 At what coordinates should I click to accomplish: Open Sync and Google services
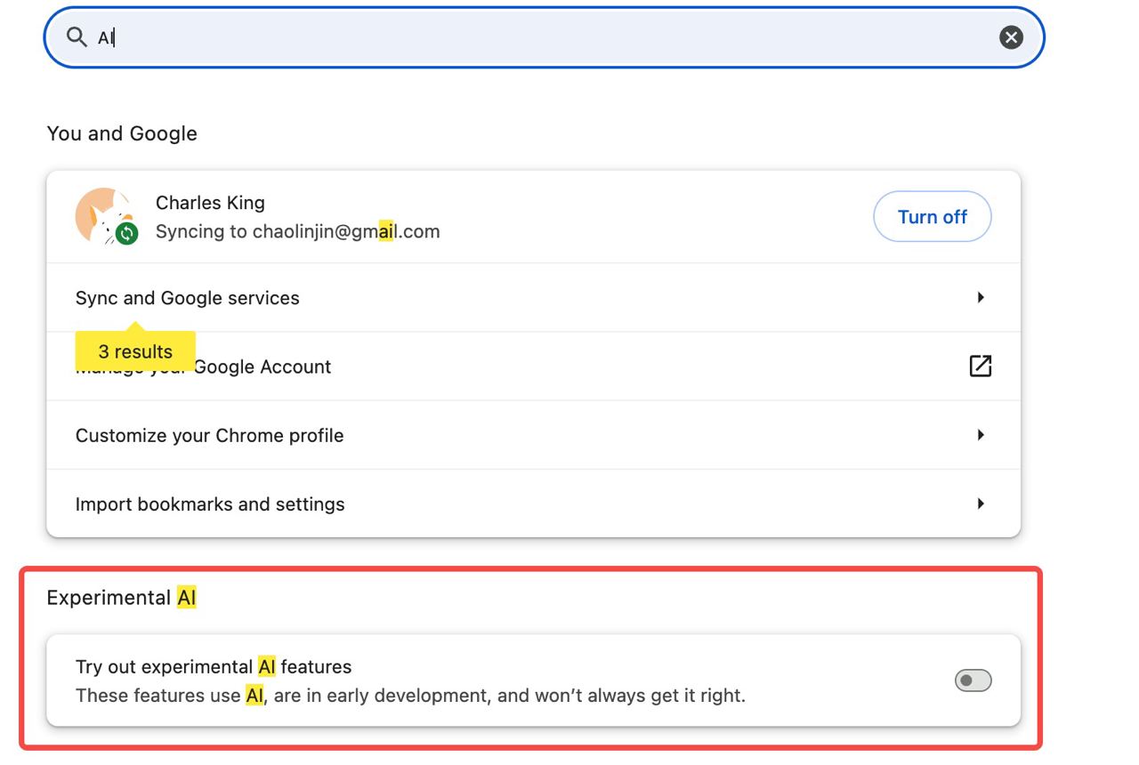[533, 298]
